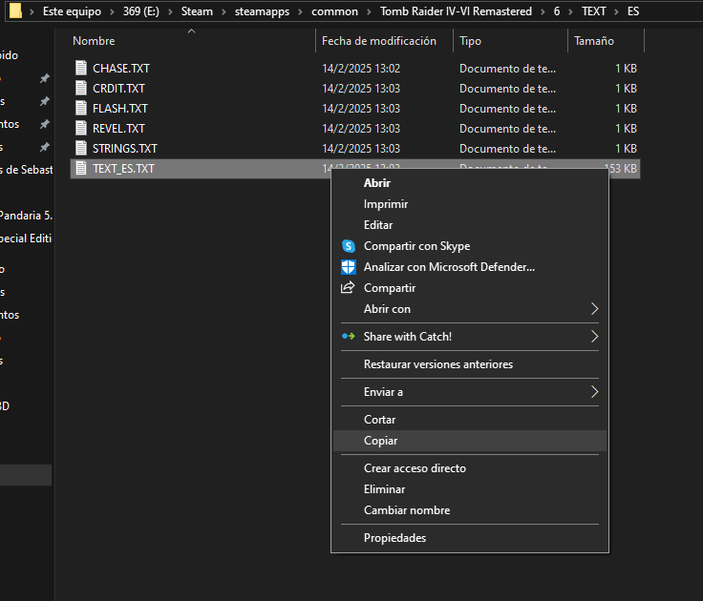Click the REVEL.TXT document icon
The width and height of the screenshot is (703, 601).
click(81, 129)
